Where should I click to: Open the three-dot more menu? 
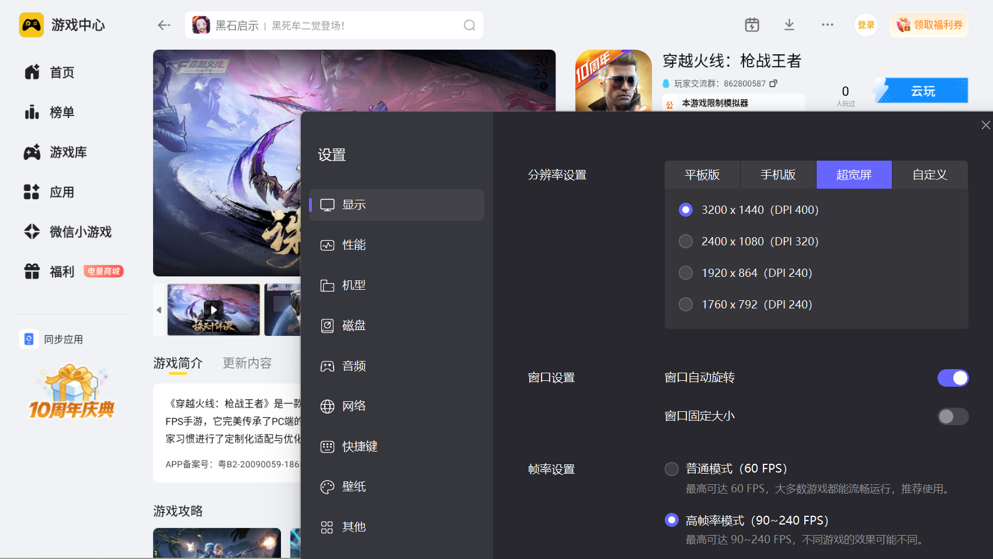(827, 25)
